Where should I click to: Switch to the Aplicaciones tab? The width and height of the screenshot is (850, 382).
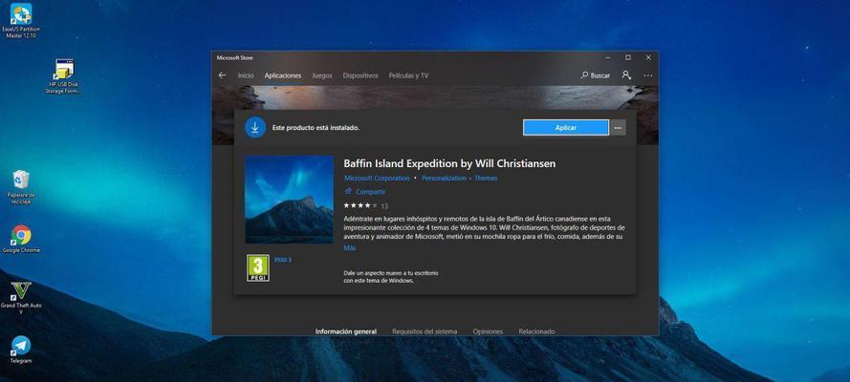tap(282, 75)
